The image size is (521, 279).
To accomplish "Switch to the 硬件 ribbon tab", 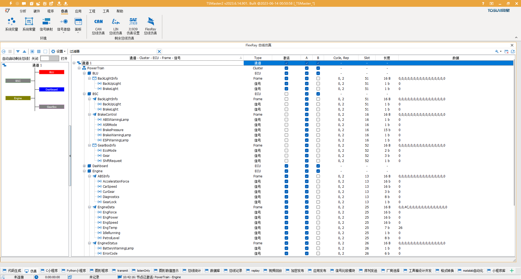I will pyautogui.click(x=37, y=11).
